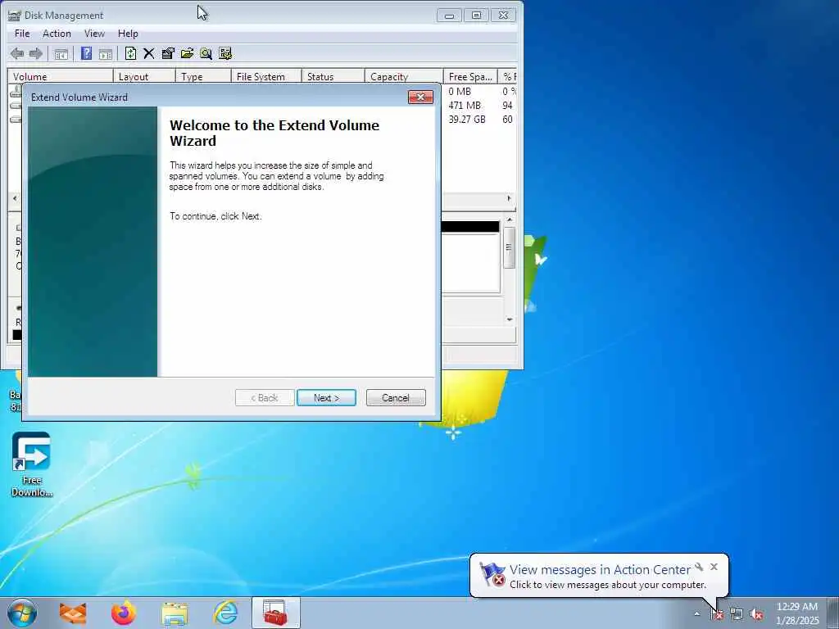This screenshot has height=629, width=839.
Task: Click View messages in Action Center balloon
Action: [600, 570]
